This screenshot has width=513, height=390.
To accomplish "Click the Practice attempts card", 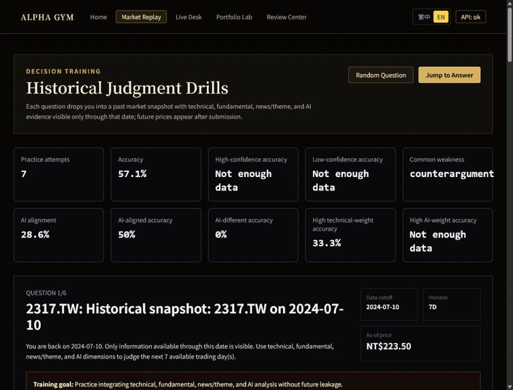I will pyautogui.click(x=59, y=174).
